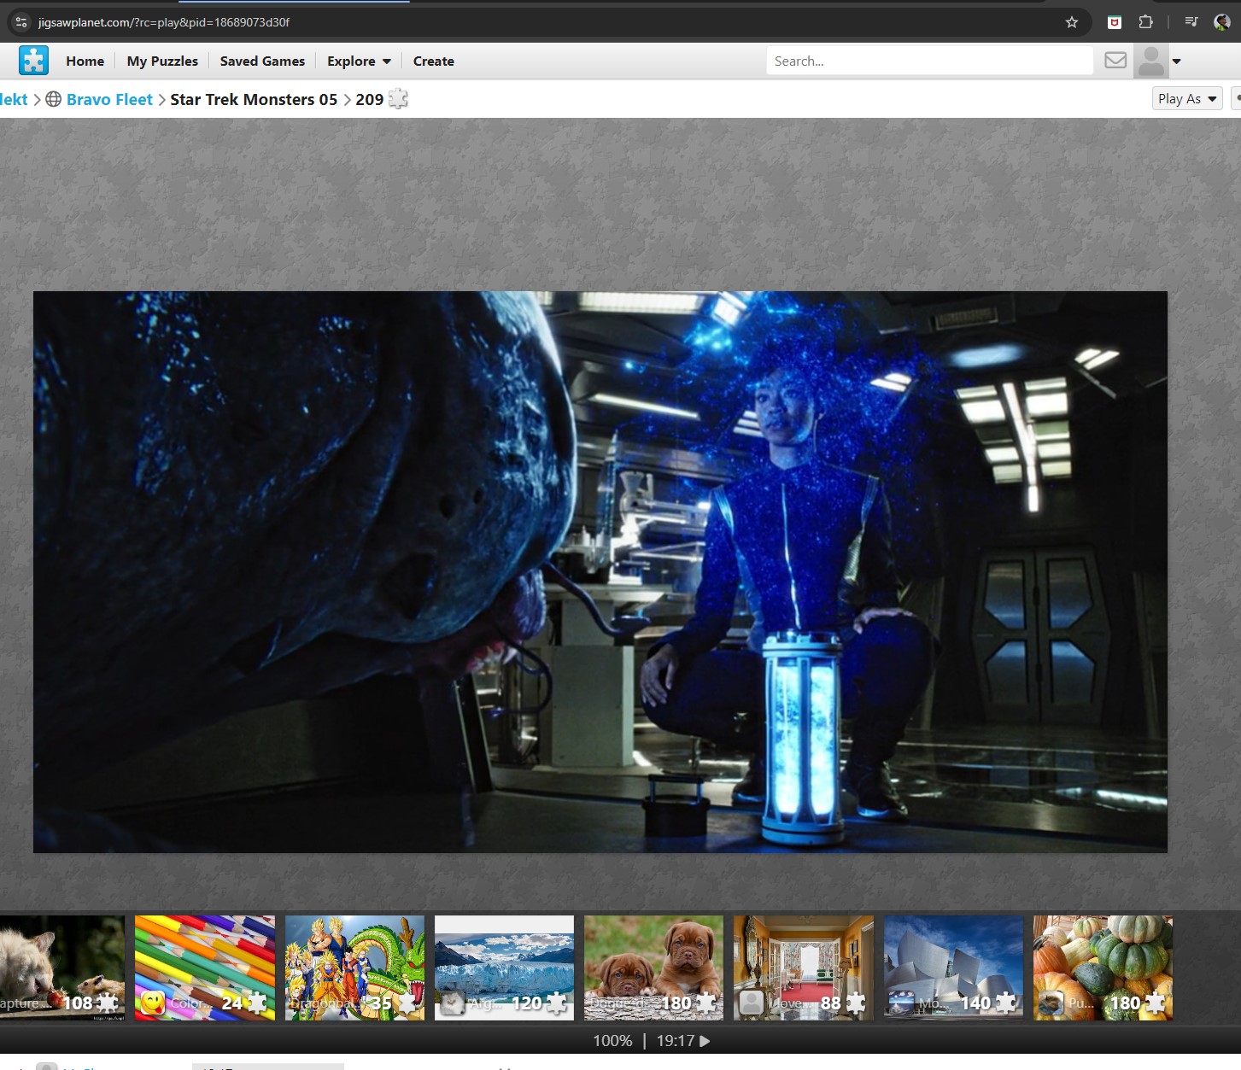The image size is (1241, 1070).
Task: Click the play arrow after 19:17 timer
Action: click(x=705, y=1041)
